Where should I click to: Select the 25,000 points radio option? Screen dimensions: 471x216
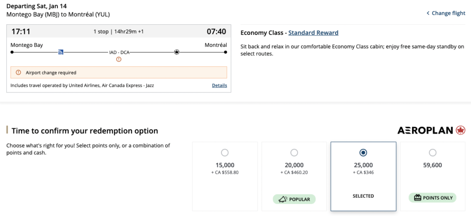(363, 153)
